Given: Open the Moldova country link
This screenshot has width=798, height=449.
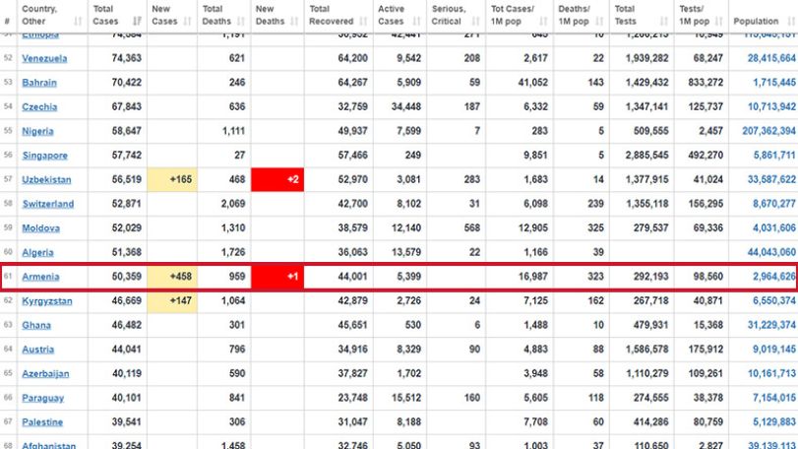Looking at the screenshot, I should tap(40, 228).
